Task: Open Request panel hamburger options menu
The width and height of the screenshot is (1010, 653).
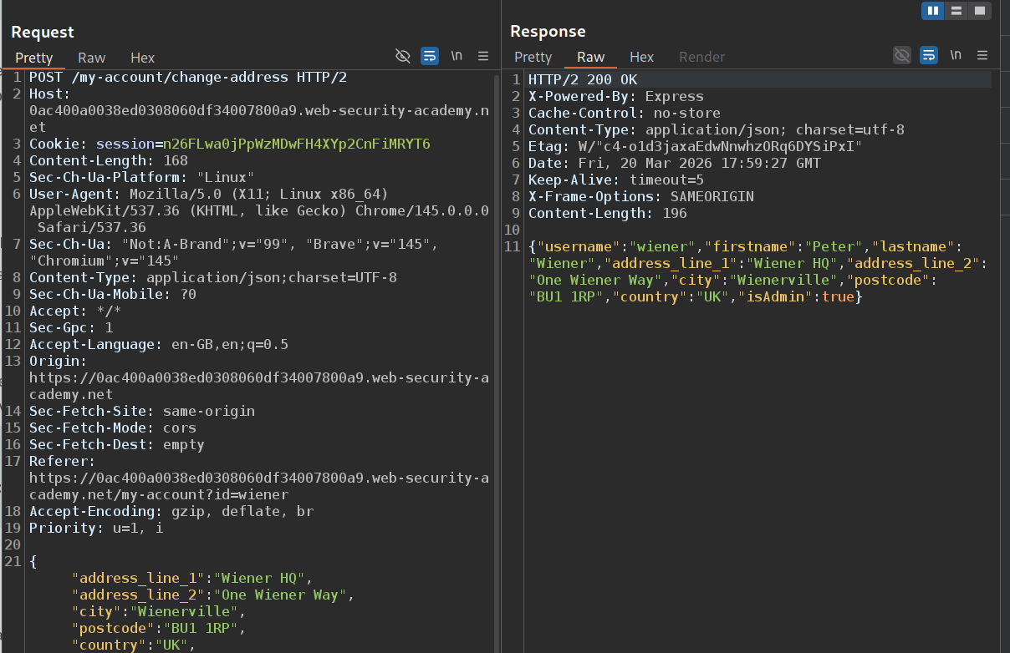Action: click(483, 56)
